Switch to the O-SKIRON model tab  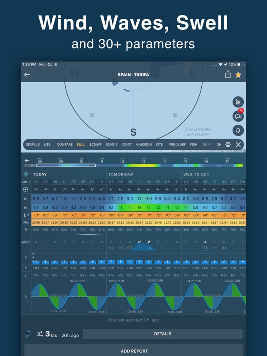(144, 144)
